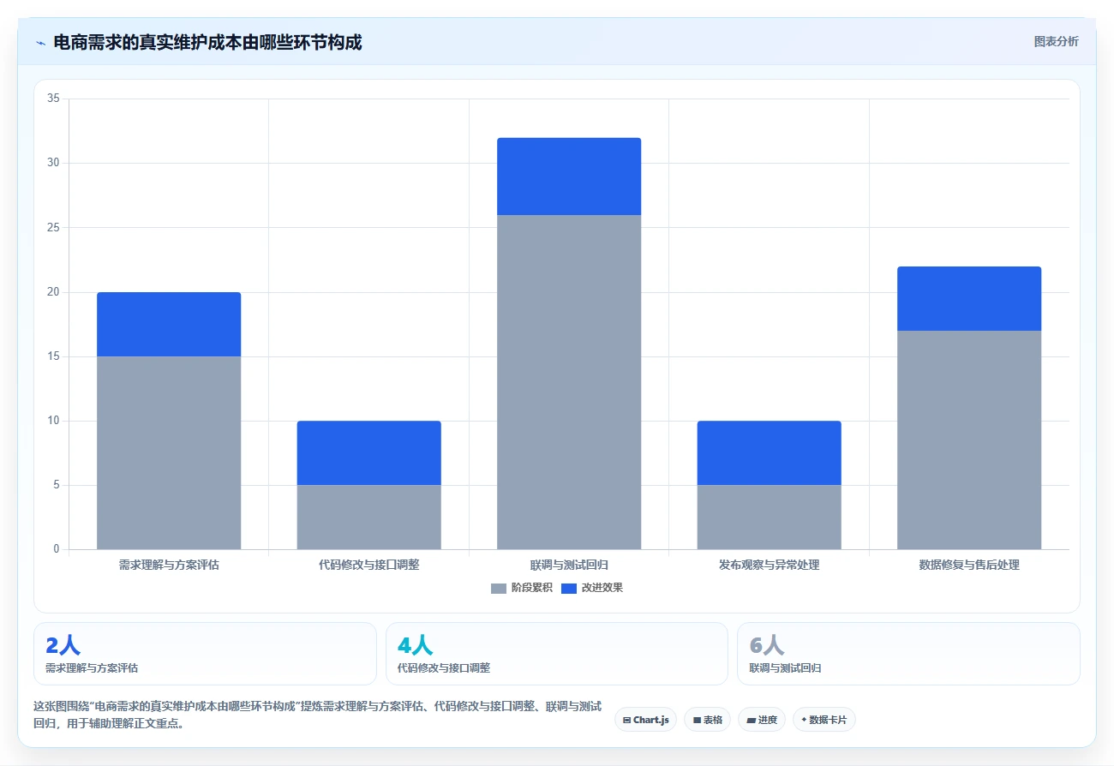Image resolution: width=1114 pixels, height=766 pixels.
Task: Click the x-axis label 代码修改与接口调整
Action: (x=369, y=565)
